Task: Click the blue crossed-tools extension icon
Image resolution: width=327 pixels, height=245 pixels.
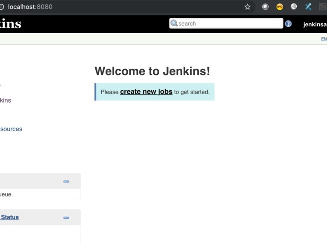Action: [x=308, y=7]
